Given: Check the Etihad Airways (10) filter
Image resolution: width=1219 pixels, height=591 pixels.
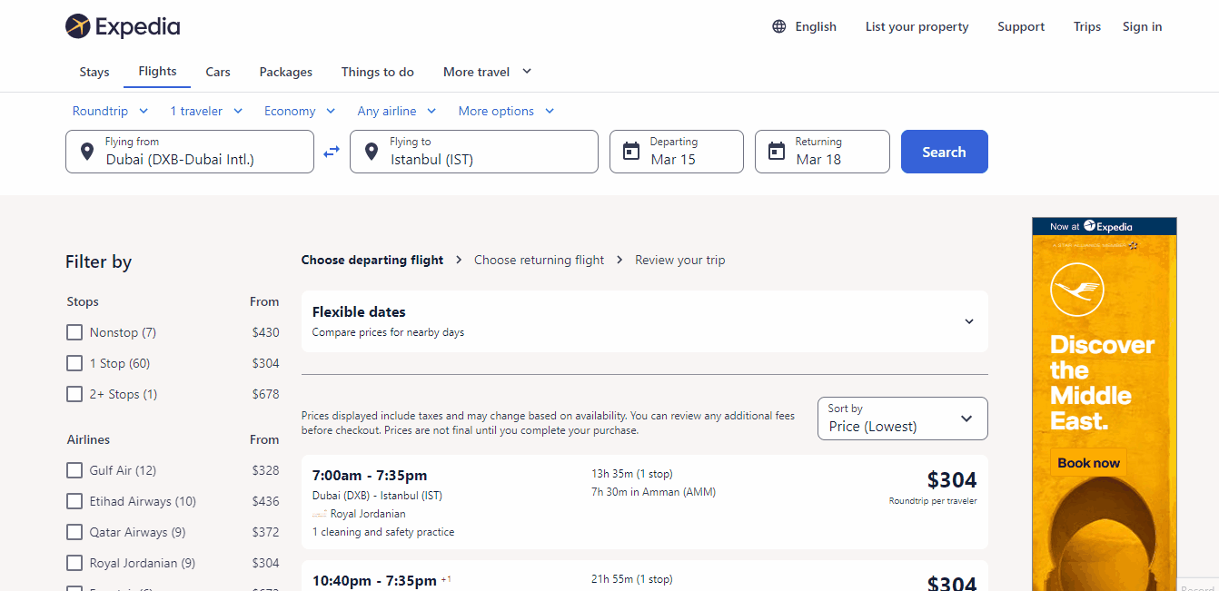Looking at the screenshot, I should (74, 501).
